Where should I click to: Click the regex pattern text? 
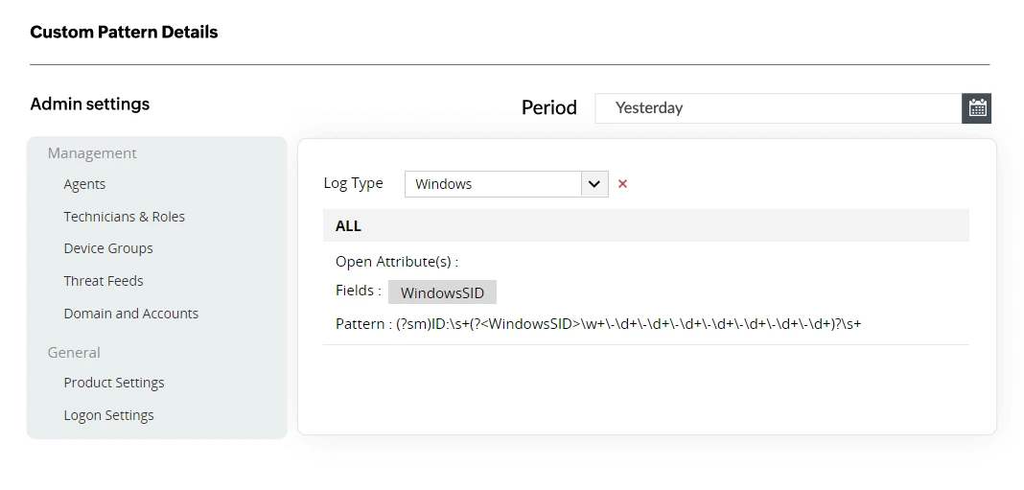(x=628, y=324)
